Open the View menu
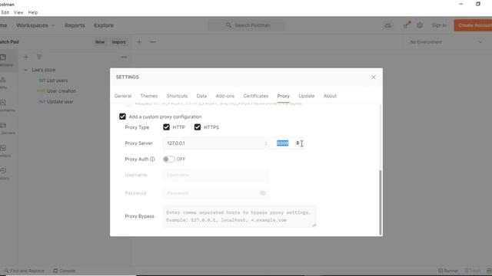The height and width of the screenshot is (276, 492). click(18, 12)
